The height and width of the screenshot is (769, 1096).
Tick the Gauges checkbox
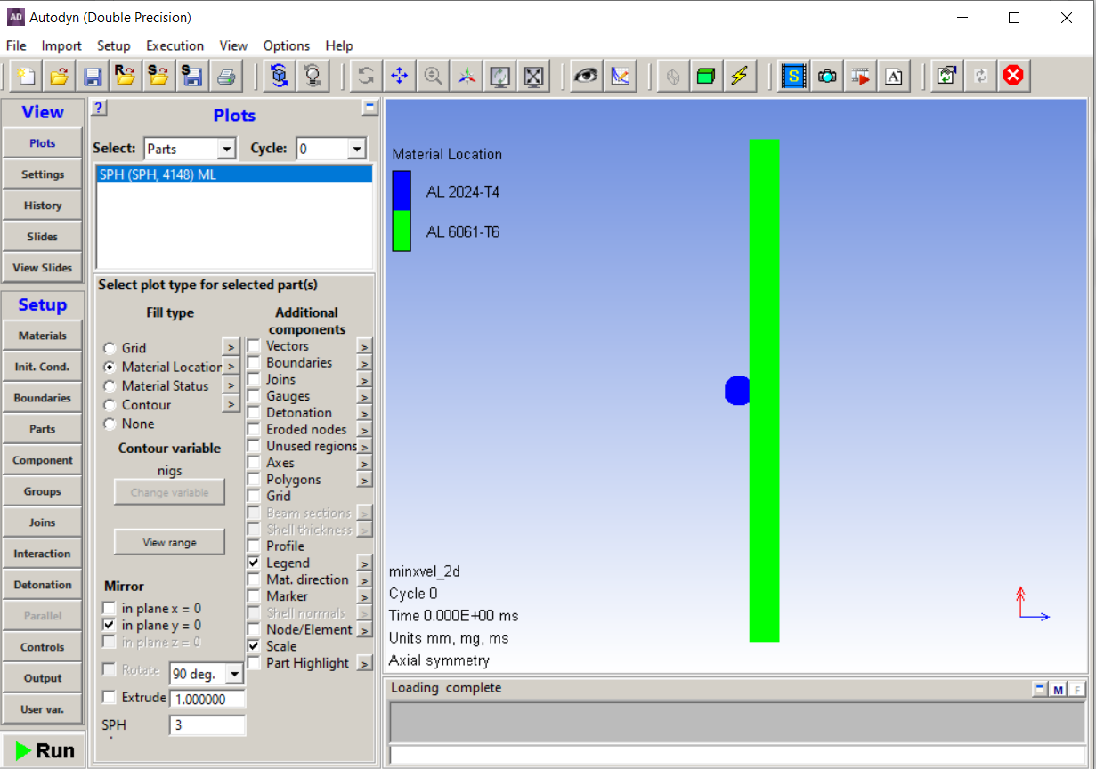coord(254,396)
